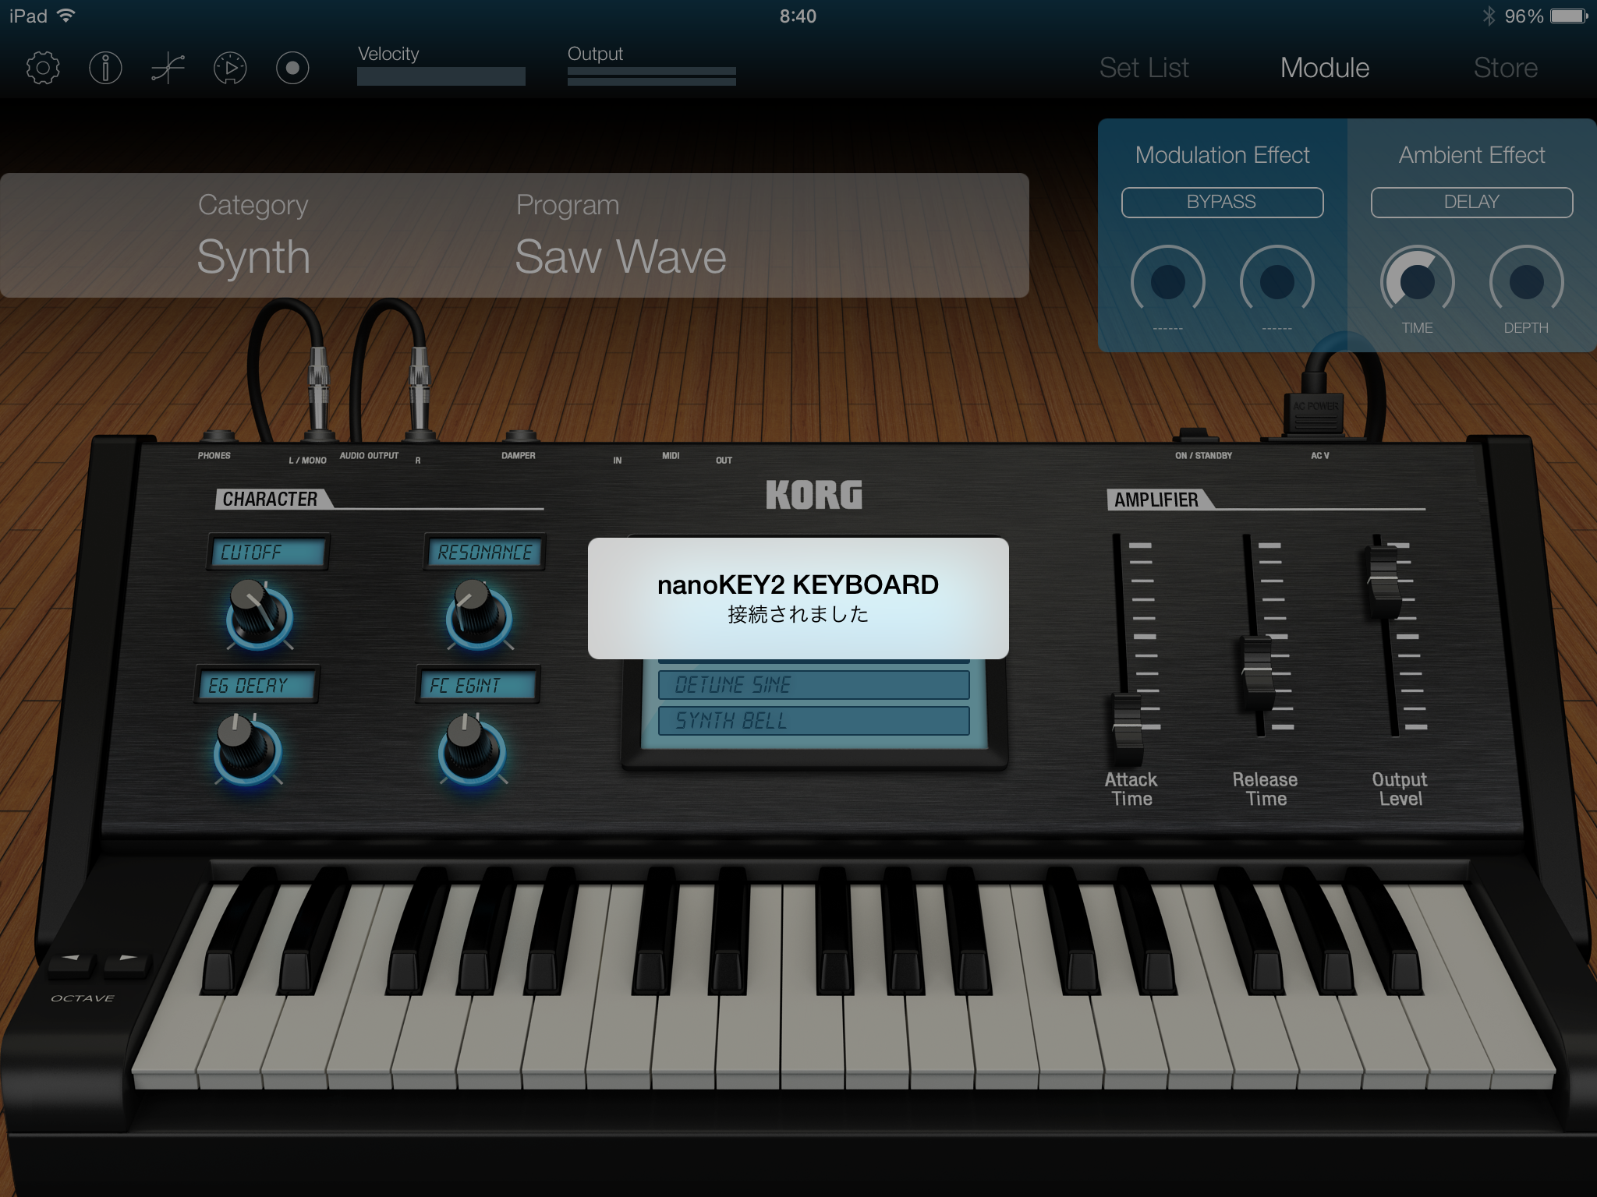Tap the Ambient Effect heading

1471,155
